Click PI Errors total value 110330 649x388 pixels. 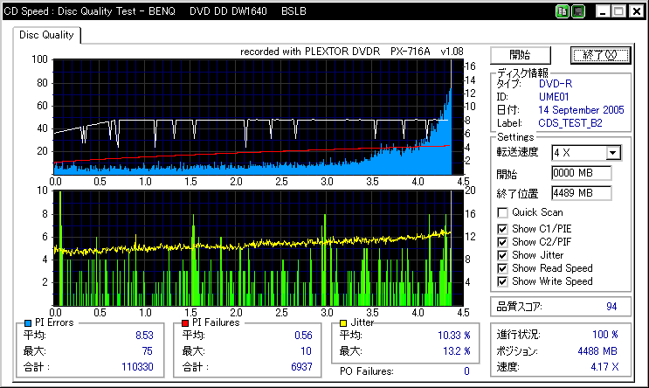[137, 367]
